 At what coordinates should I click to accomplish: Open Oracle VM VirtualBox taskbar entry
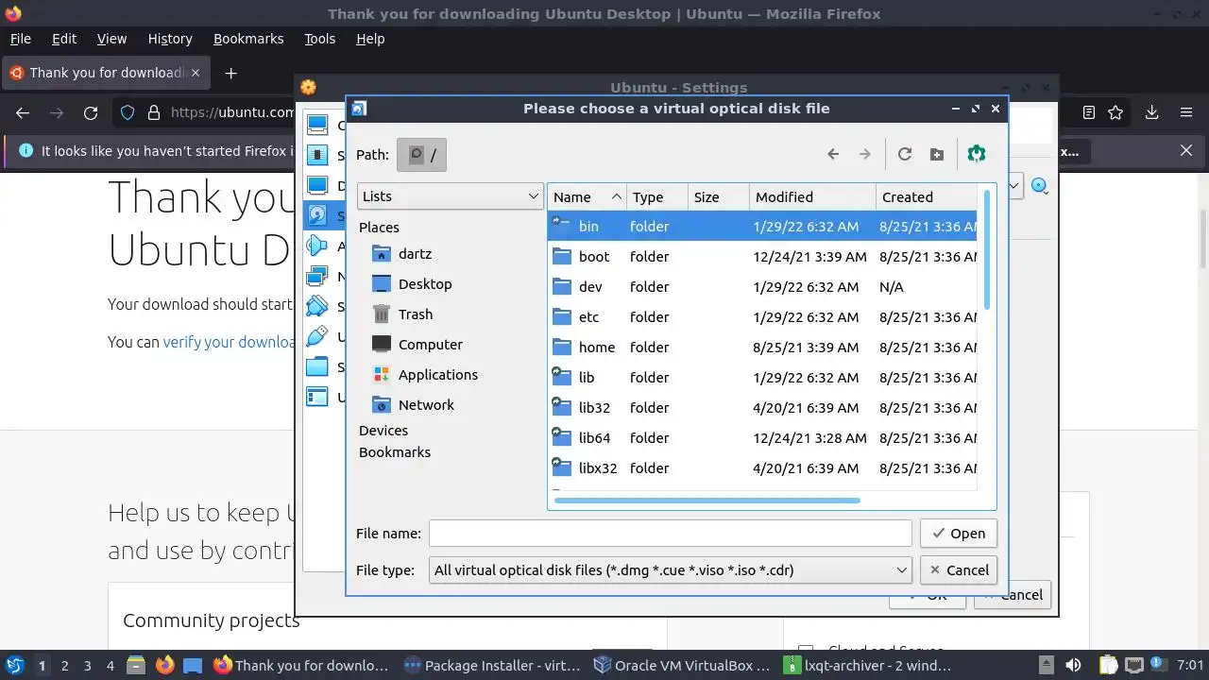coord(681,666)
